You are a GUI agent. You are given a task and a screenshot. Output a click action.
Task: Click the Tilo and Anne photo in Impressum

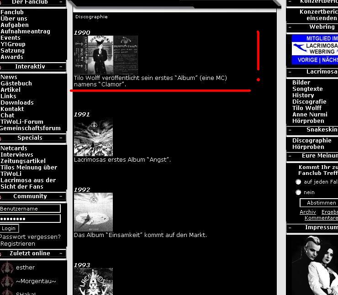[x=315, y=265]
